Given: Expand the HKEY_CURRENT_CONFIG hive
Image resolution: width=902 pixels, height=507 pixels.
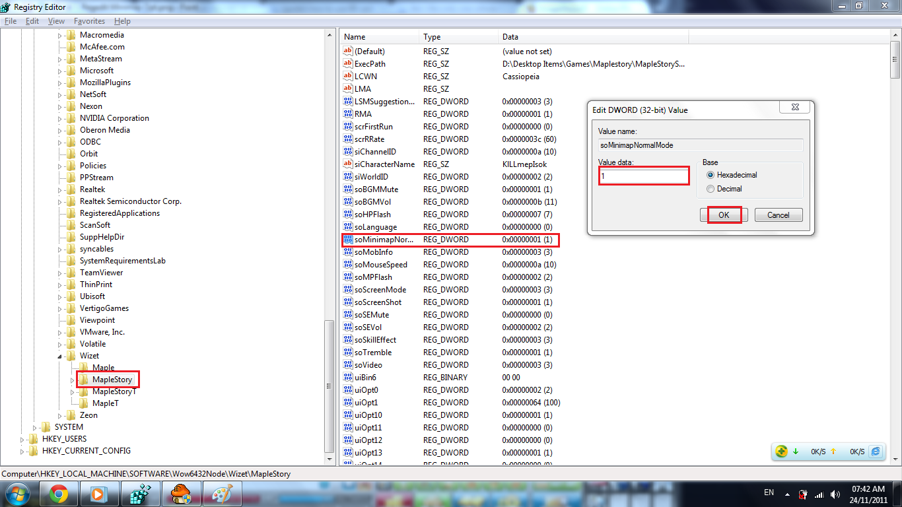Looking at the screenshot, I should 22,451.
